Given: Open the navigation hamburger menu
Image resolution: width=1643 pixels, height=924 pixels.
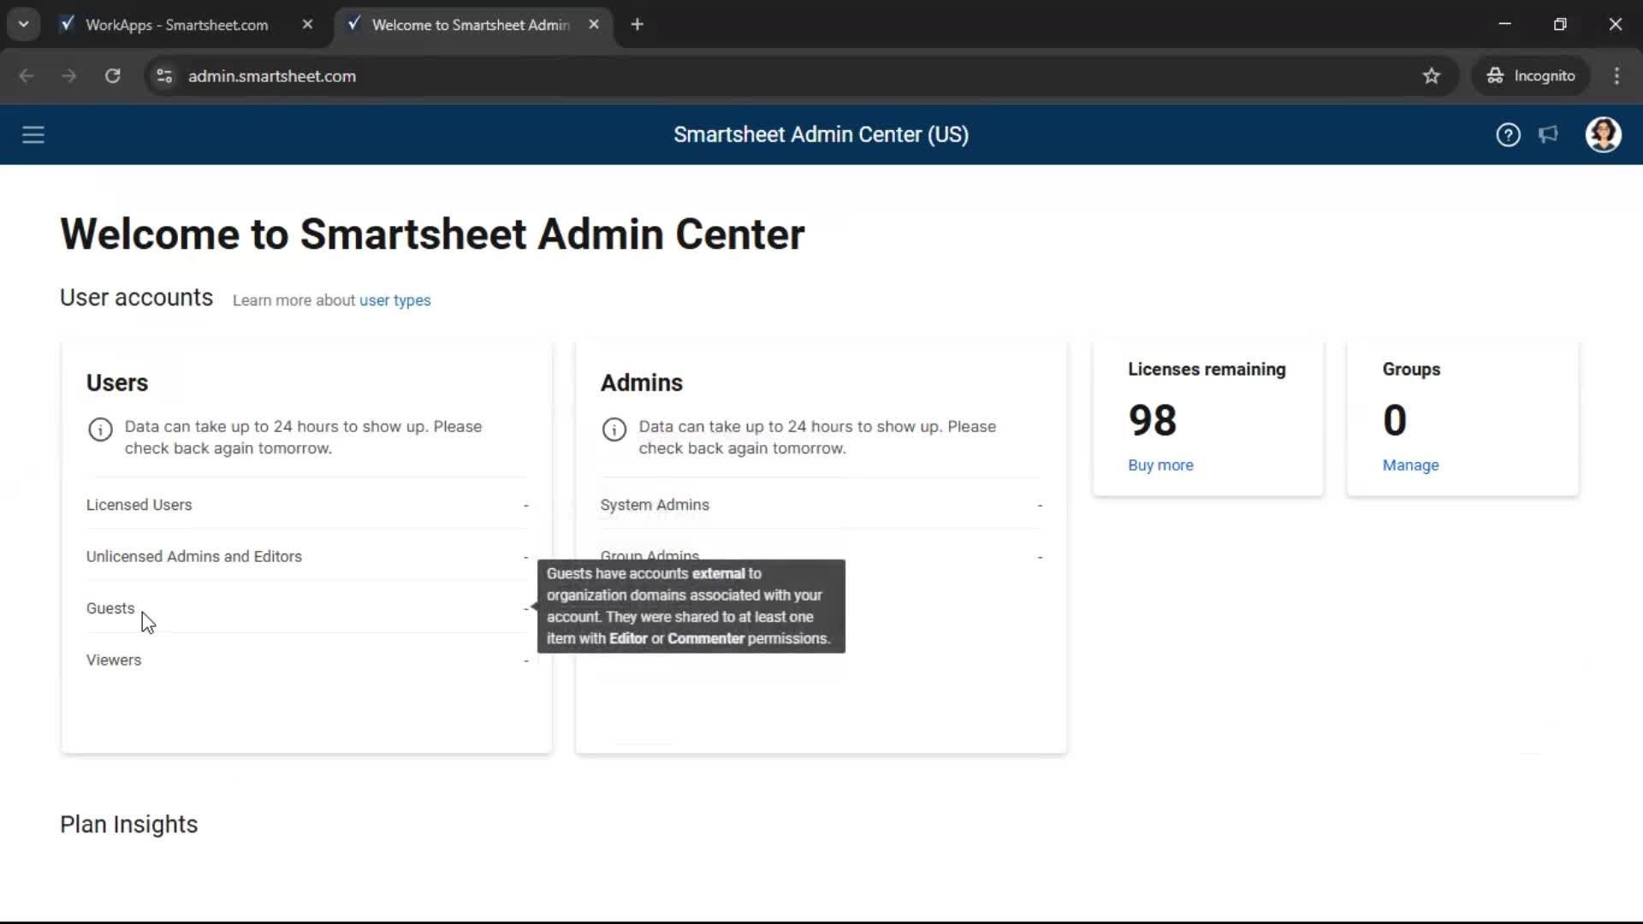Looking at the screenshot, I should pyautogui.click(x=33, y=134).
